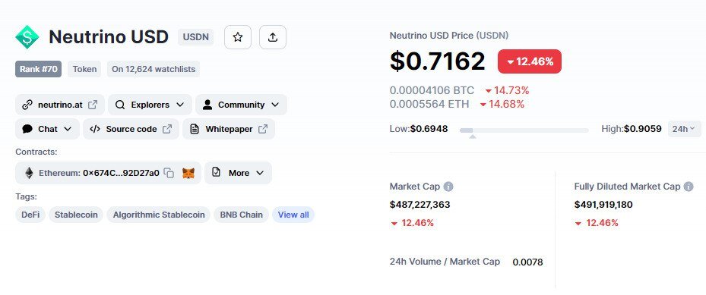Click View all tags
Screen dimensions: 706x295
point(293,215)
